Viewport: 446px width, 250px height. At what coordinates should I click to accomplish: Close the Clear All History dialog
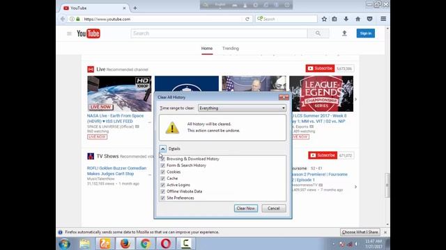tap(284, 97)
